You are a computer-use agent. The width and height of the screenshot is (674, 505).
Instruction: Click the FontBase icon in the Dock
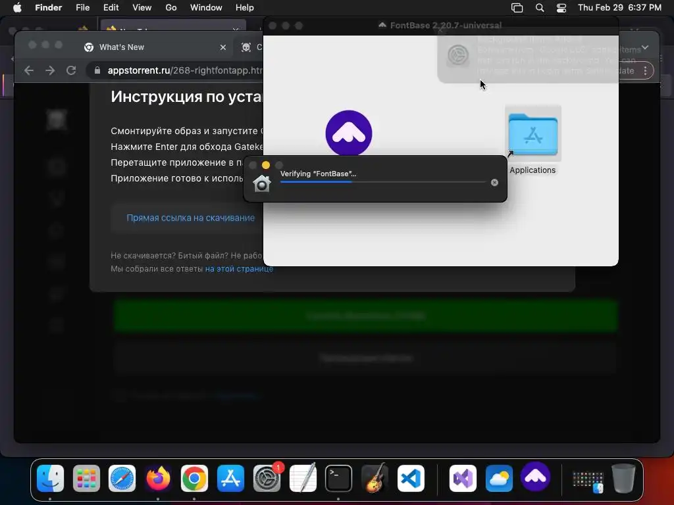point(535,477)
